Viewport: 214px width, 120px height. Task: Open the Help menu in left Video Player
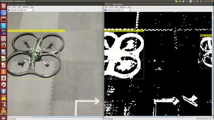pos(32,7)
